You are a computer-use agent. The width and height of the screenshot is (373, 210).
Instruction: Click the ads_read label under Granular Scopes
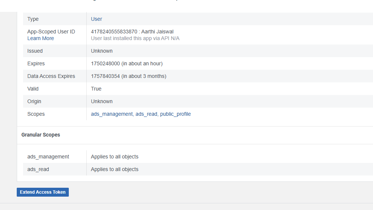point(38,169)
